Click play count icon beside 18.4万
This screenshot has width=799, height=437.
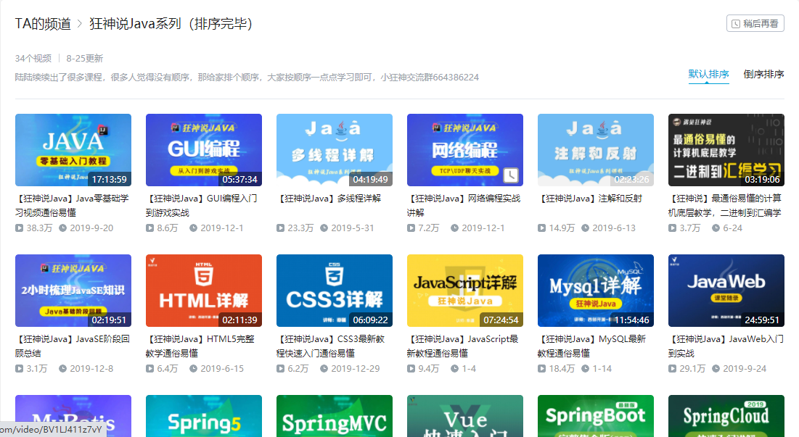pos(541,368)
